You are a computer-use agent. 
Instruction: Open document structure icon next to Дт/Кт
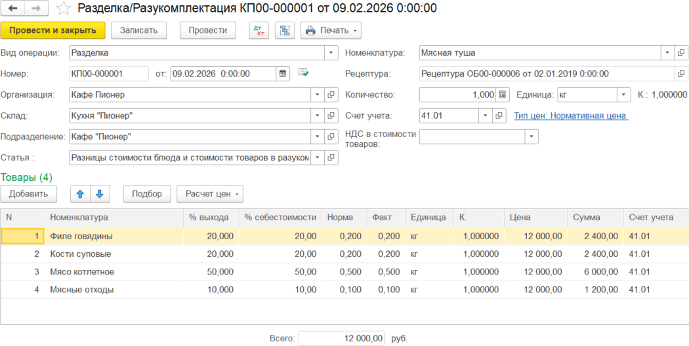click(284, 30)
